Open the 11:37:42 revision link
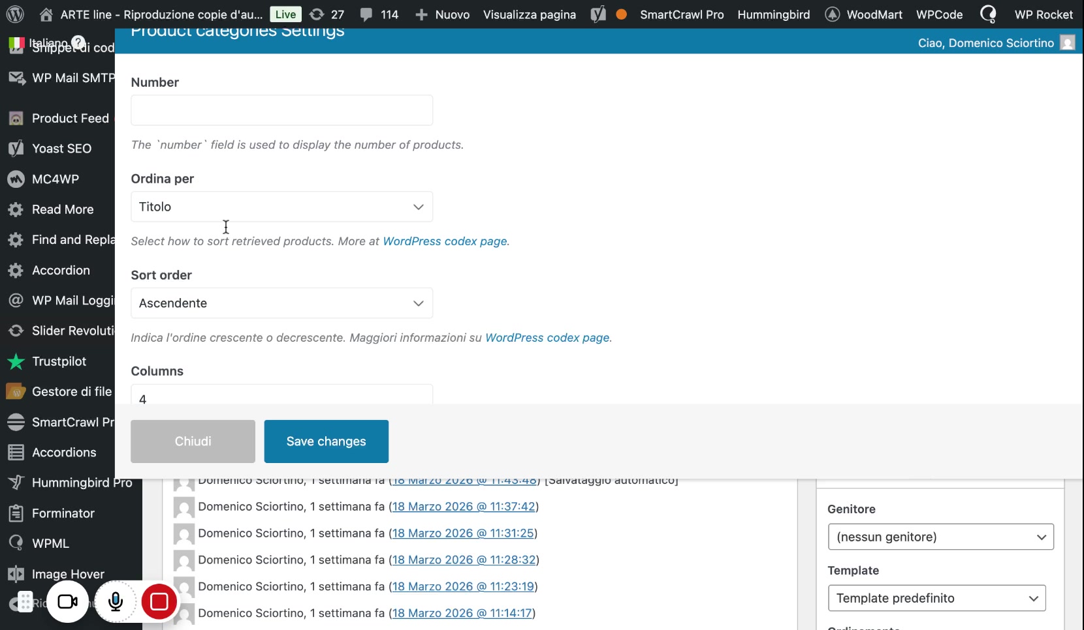Screen dimensions: 1084x630 (464, 507)
